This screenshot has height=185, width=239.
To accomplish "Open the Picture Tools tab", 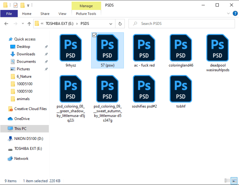I will 86,14.
